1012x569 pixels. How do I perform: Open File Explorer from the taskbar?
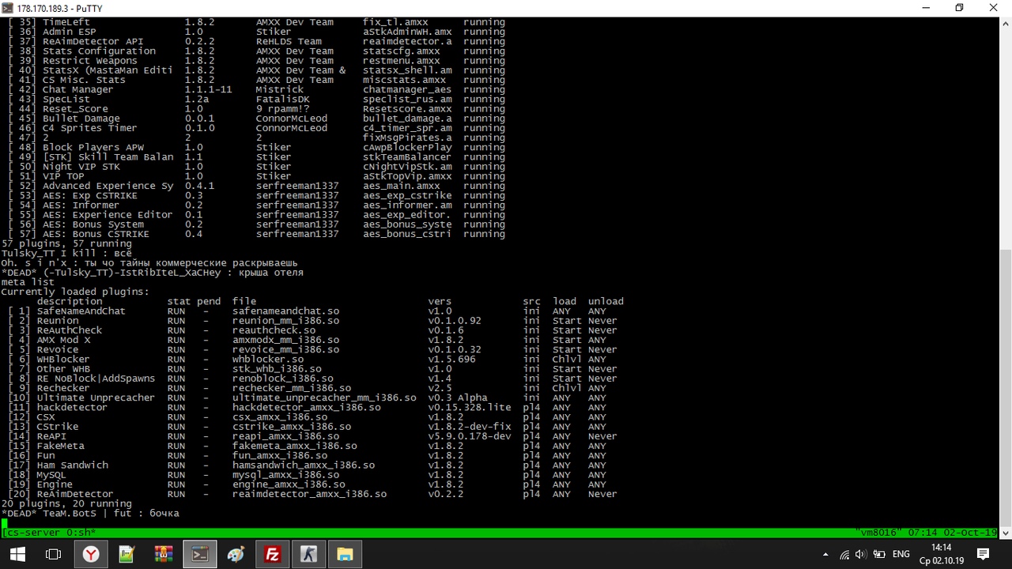[345, 555]
